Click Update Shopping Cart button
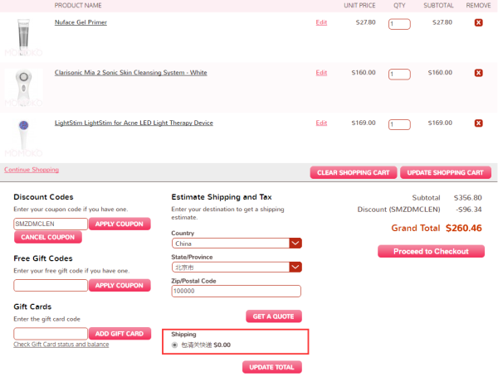Viewport: 498px width, 381px height. pos(445,172)
